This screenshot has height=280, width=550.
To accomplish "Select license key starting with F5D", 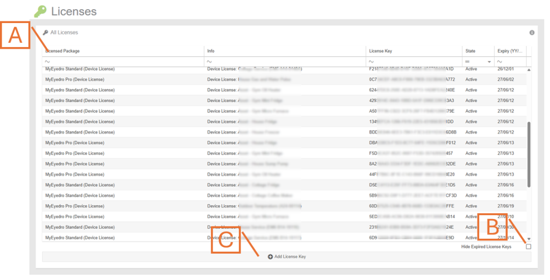I will [411, 154].
